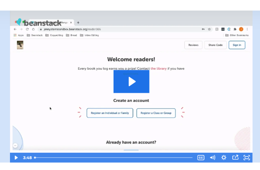Click the blue crescent extension icon

coord(229,29)
